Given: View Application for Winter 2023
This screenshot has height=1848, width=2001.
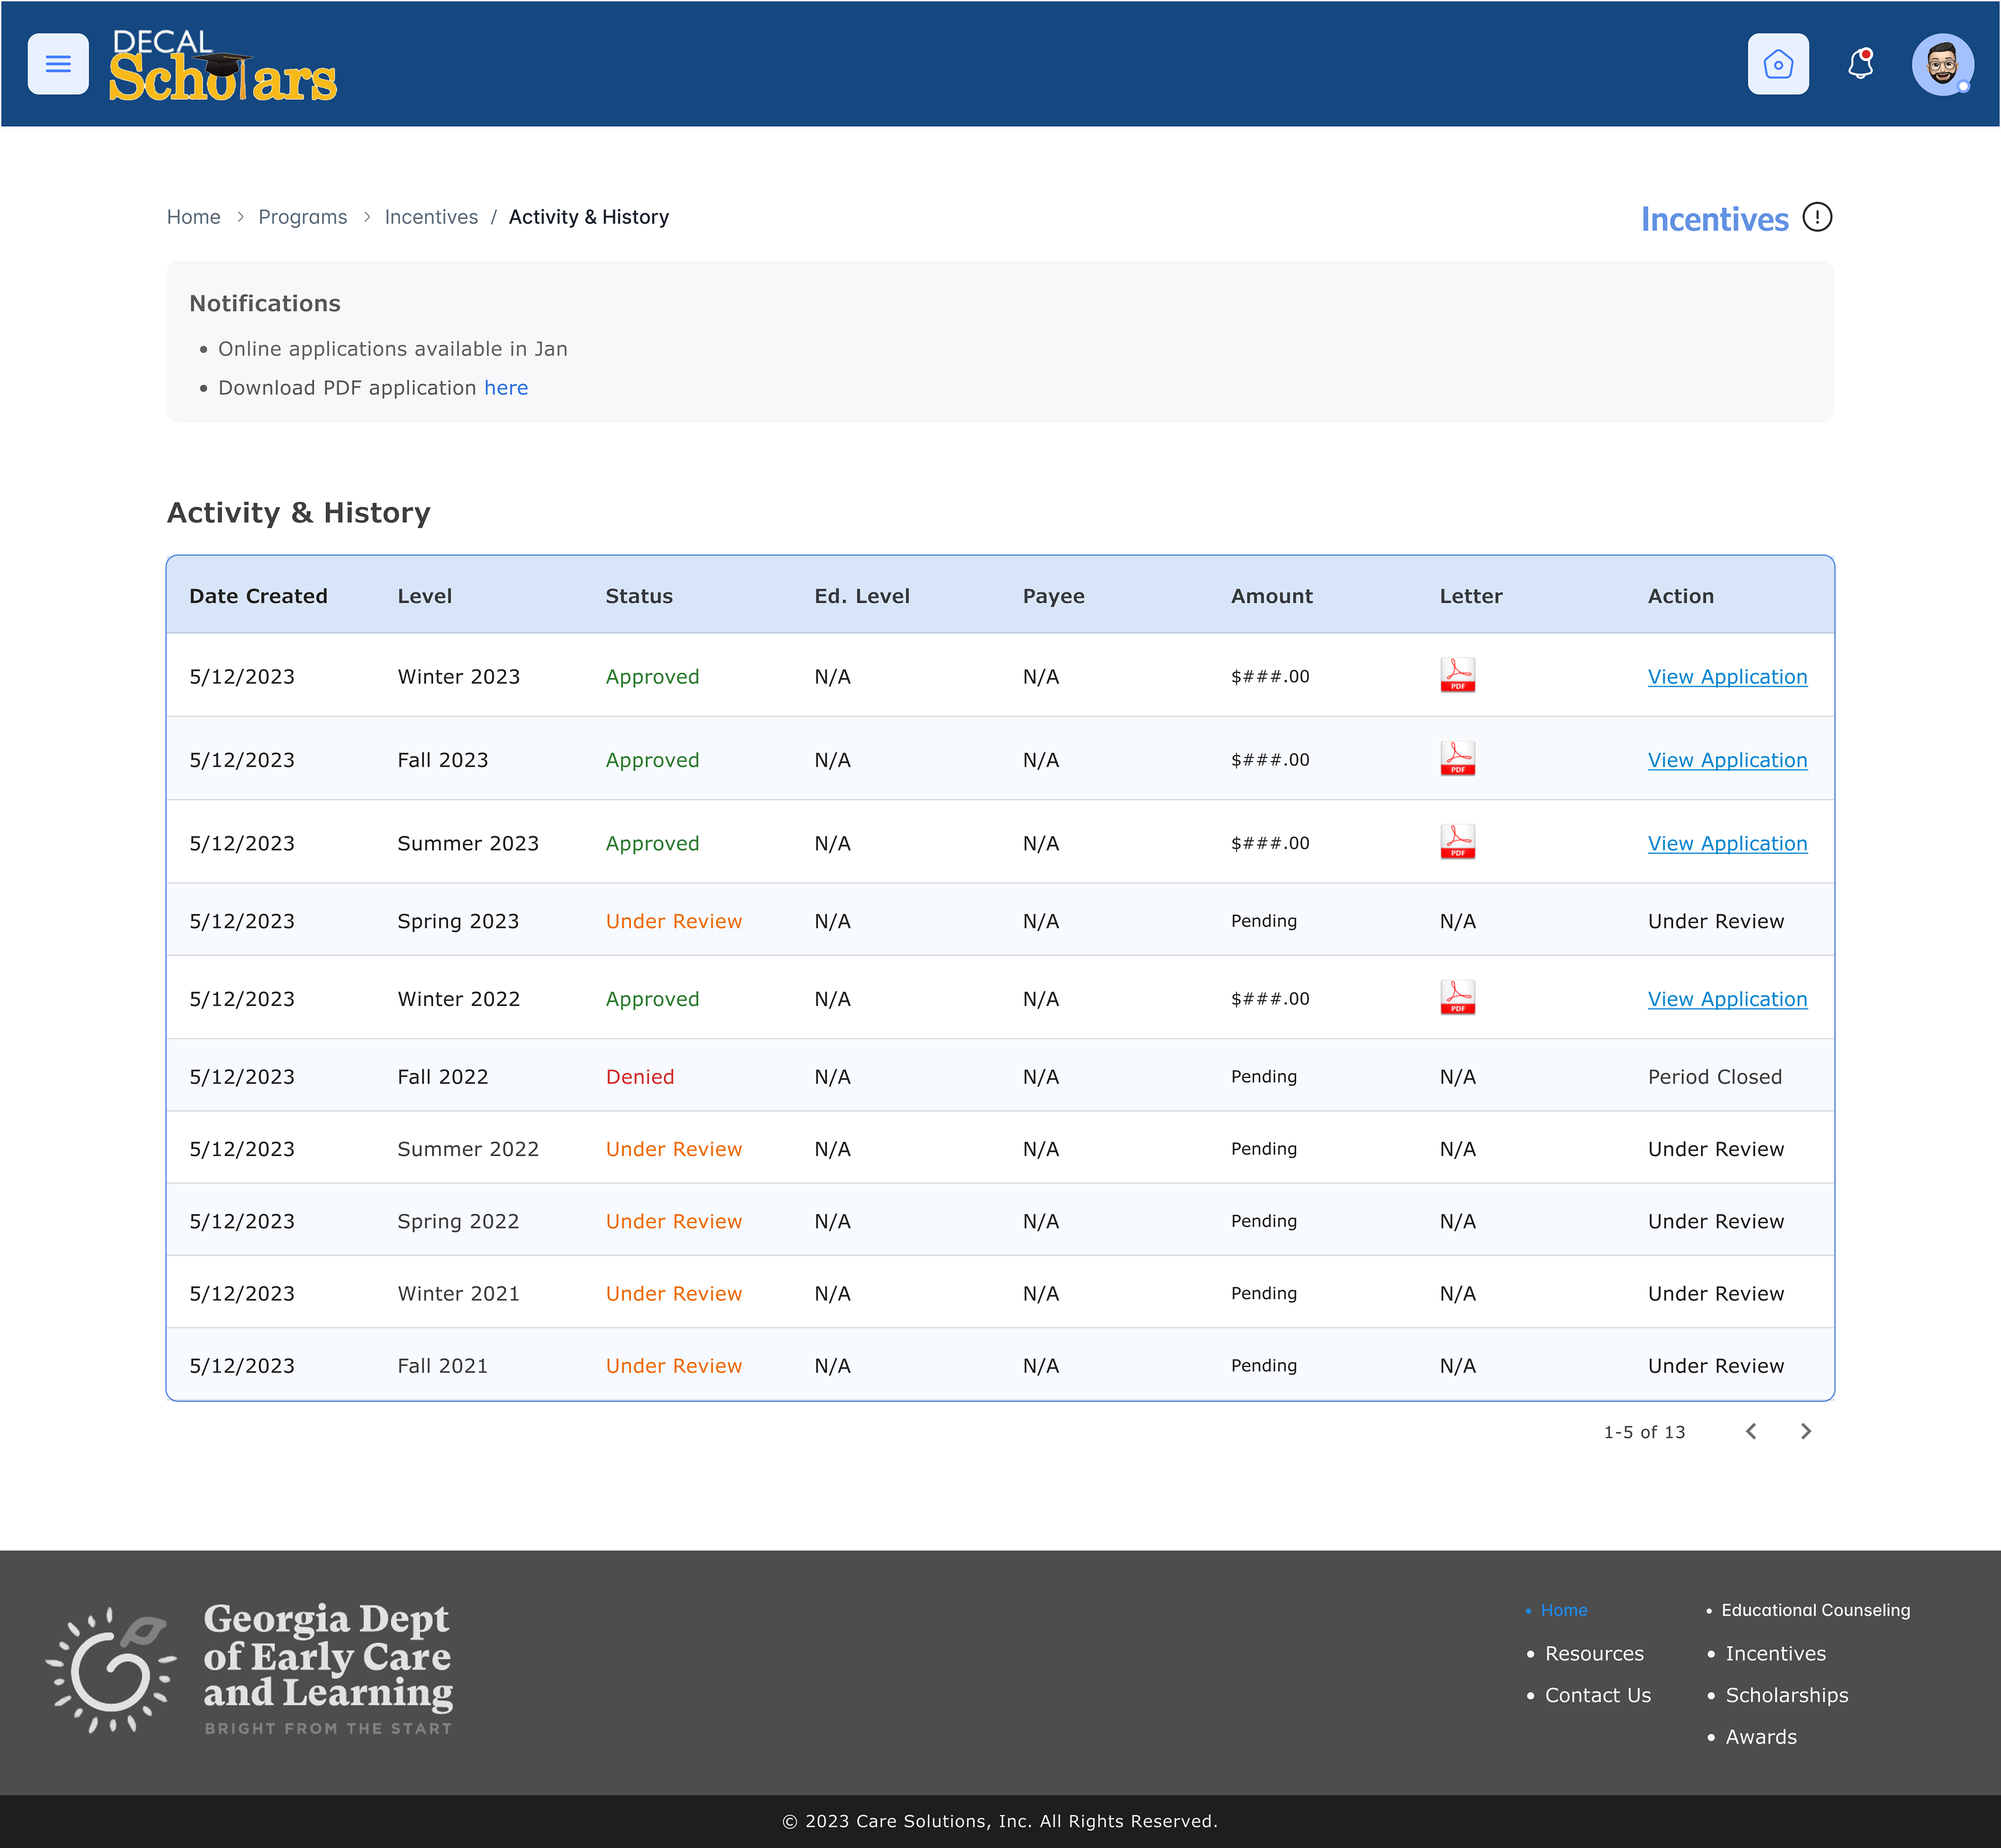Looking at the screenshot, I should coord(1726,677).
